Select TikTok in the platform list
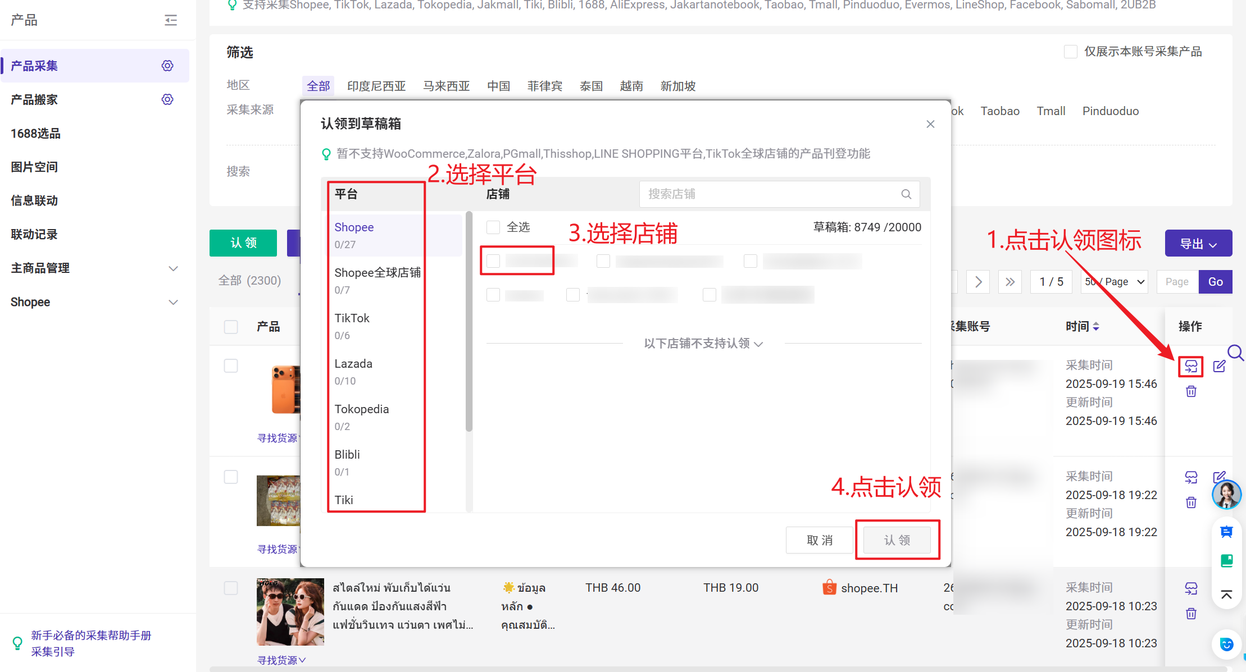The height and width of the screenshot is (672, 1246). pos(352,318)
